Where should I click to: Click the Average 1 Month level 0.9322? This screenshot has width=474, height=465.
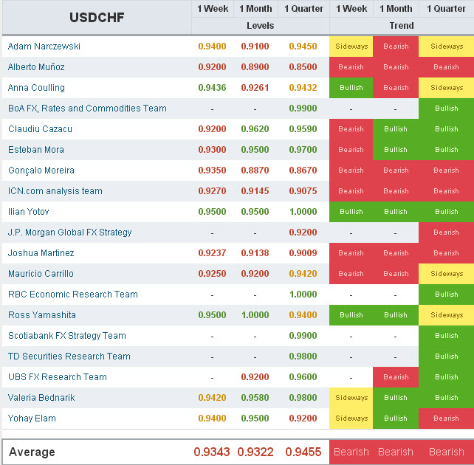click(x=255, y=452)
